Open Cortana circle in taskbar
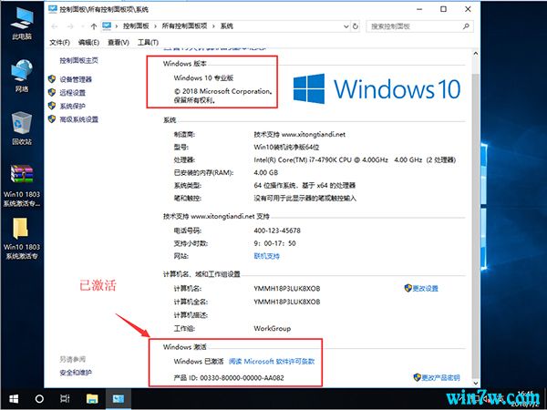The width and height of the screenshot is (547, 410). pos(39,398)
